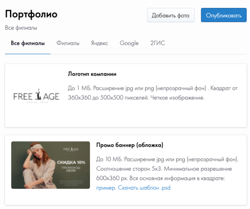This screenshot has width=250, height=209.
Task: Open the пример link
Action: (106, 188)
